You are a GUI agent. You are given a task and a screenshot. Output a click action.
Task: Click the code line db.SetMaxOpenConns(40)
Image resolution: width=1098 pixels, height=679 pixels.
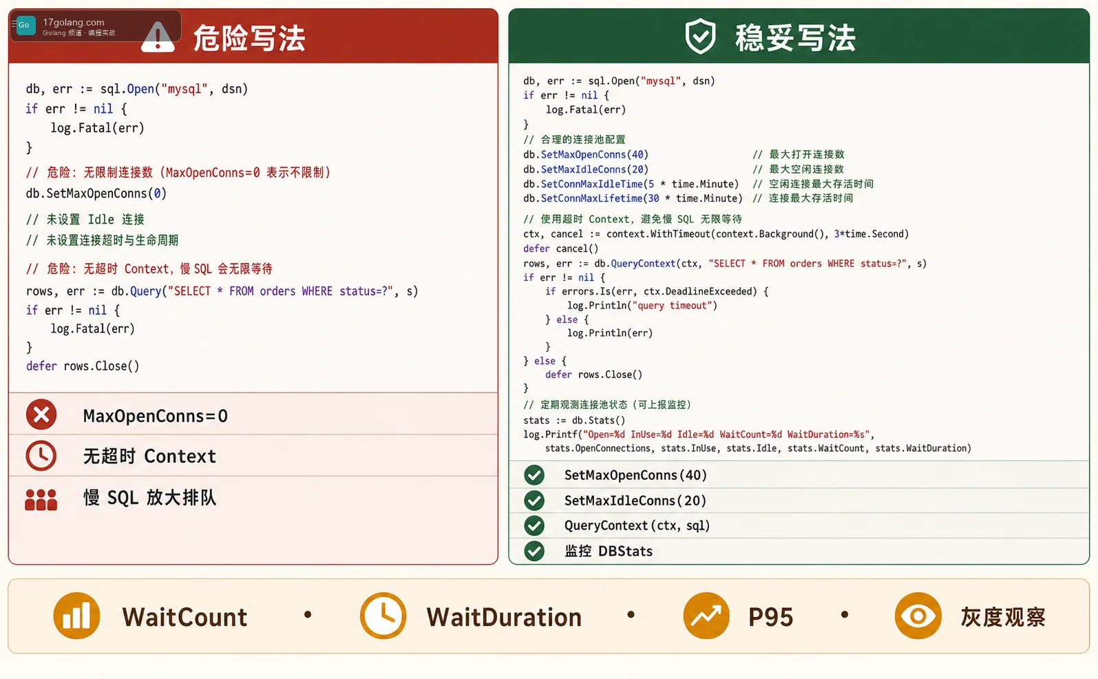click(586, 154)
